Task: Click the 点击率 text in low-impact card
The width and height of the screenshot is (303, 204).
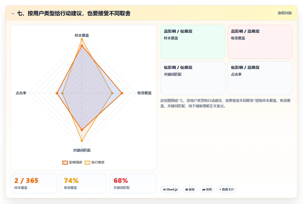Action: tap(236, 75)
